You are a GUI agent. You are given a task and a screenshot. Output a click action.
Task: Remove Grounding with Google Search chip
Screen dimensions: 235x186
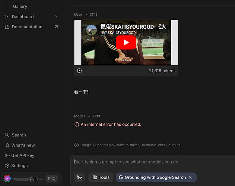(190, 177)
